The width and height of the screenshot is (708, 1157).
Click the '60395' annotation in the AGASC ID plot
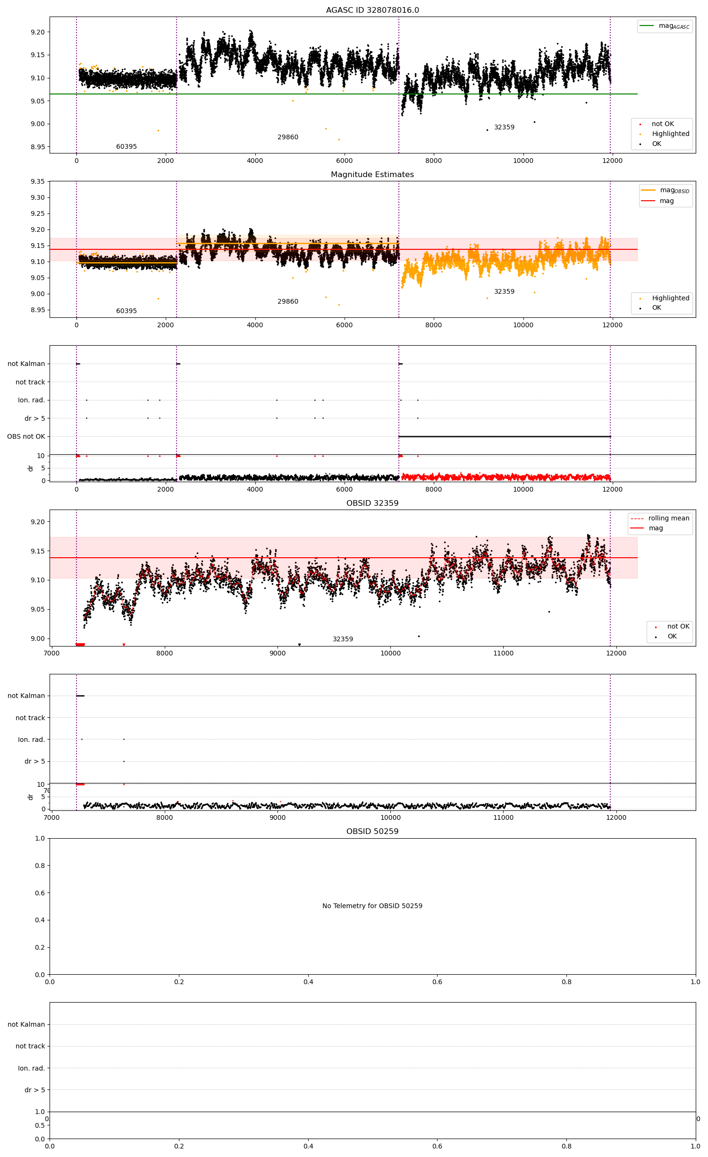pos(126,146)
